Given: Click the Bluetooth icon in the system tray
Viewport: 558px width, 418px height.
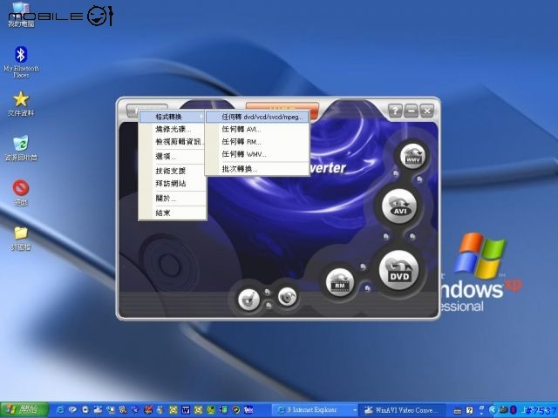Looking at the screenshot, I should click(x=513, y=410).
